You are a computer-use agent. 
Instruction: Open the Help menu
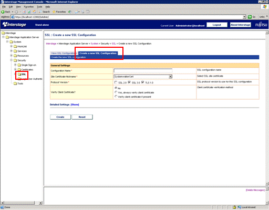click(x=48, y=7)
